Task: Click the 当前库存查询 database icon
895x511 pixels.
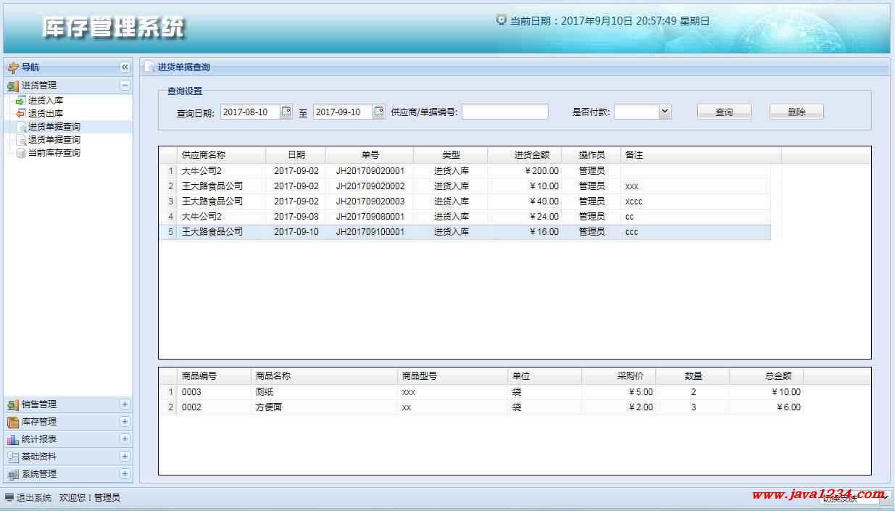Action: (x=21, y=153)
